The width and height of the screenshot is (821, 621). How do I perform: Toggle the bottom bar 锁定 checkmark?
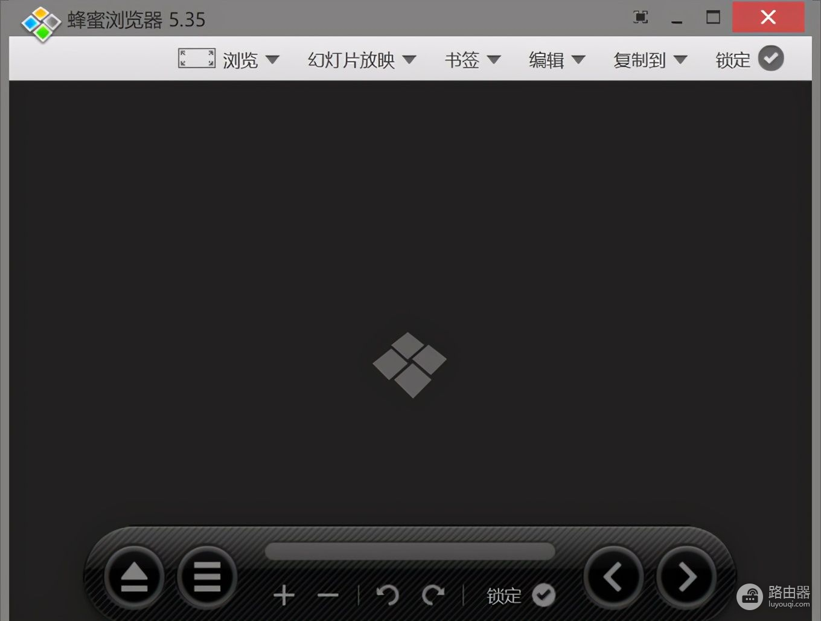click(x=543, y=595)
